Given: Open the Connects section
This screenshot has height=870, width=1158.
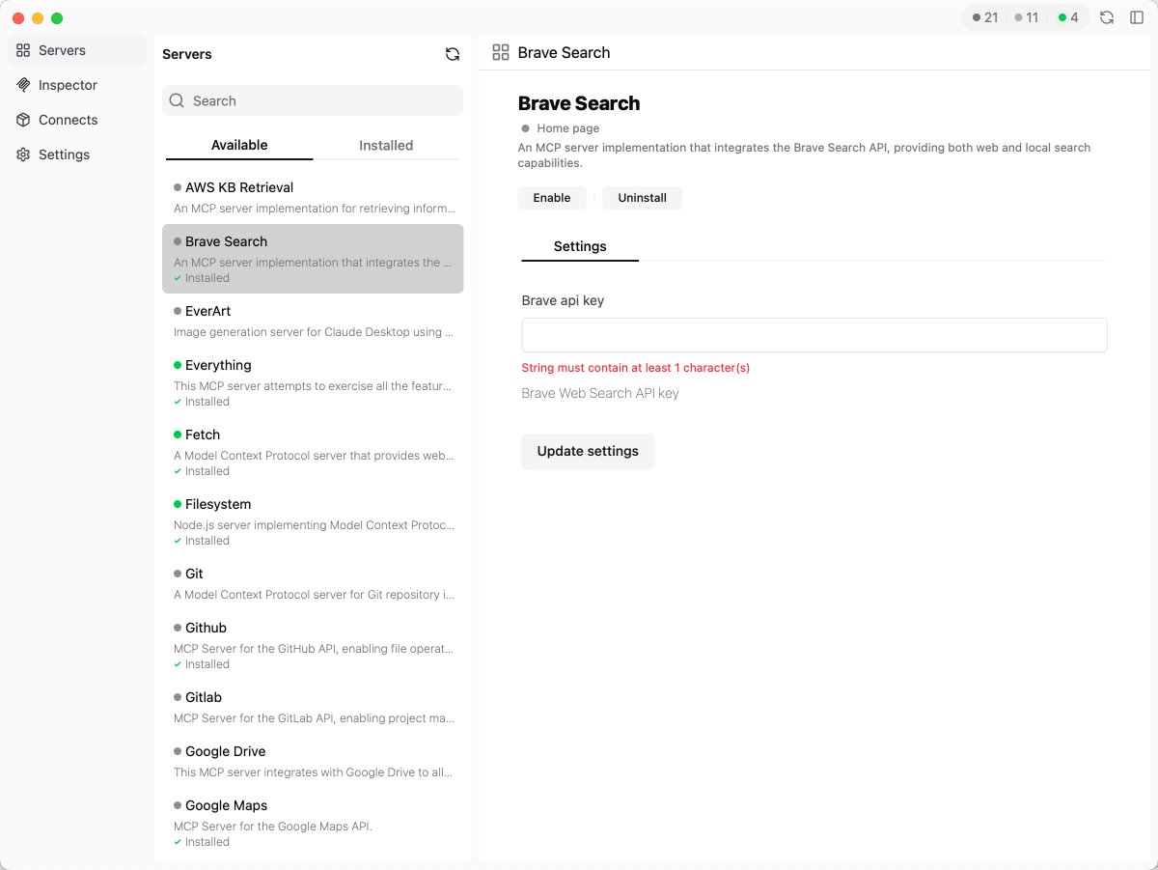Looking at the screenshot, I should click(x=77, y=120).
